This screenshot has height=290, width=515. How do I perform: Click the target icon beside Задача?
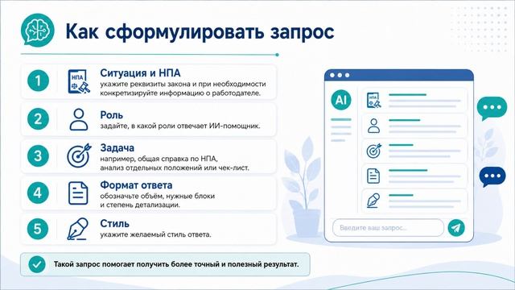(79, 155)
